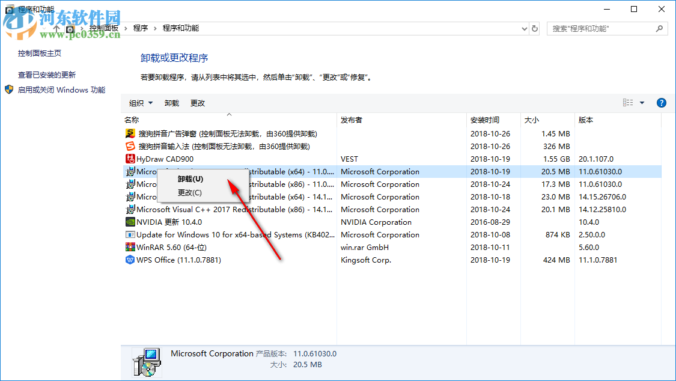This screenshot has height=381, width=676.
Task: Select the HyDraw CAD900 program icon
Action: 132,159
